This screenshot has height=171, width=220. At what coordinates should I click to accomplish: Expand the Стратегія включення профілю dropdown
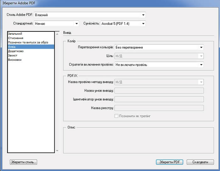pos(201,65)
